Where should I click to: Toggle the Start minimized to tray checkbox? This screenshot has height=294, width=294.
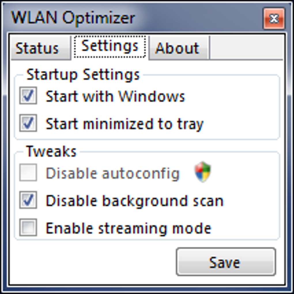tap(28, 123)
